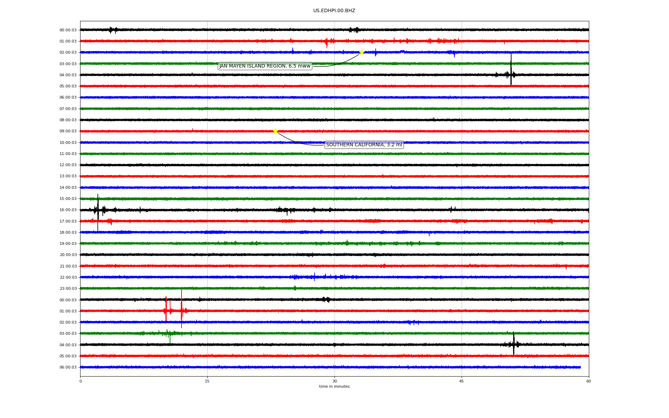Click the 07:00:03 time label
This screenshot has height=418, width=669.
[68, 109]
